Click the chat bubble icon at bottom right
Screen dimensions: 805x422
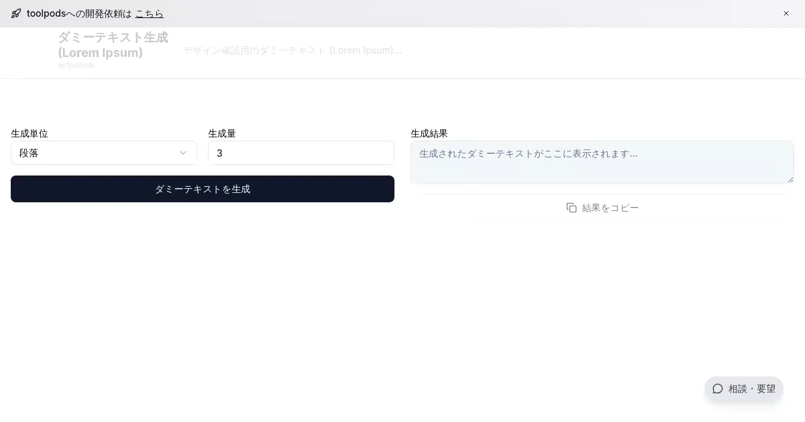tap(718, 389)
